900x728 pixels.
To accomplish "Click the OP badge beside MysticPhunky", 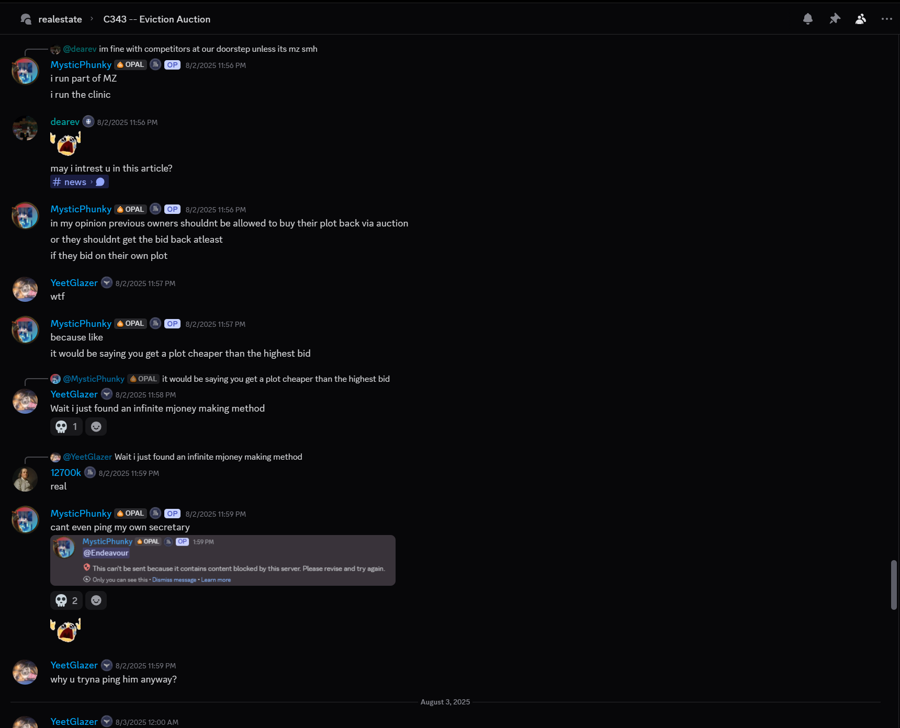I will tap(172, 65).
